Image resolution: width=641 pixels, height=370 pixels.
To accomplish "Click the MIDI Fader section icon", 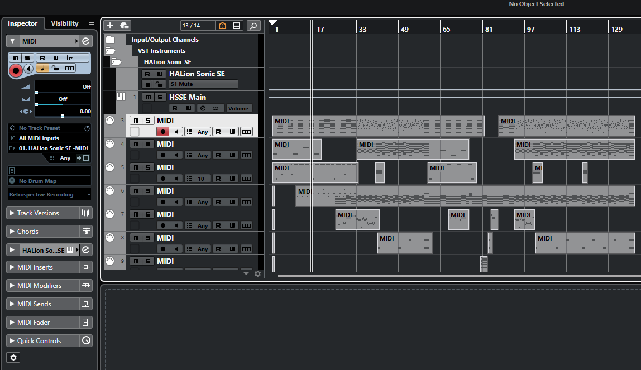I will point(85,322).
